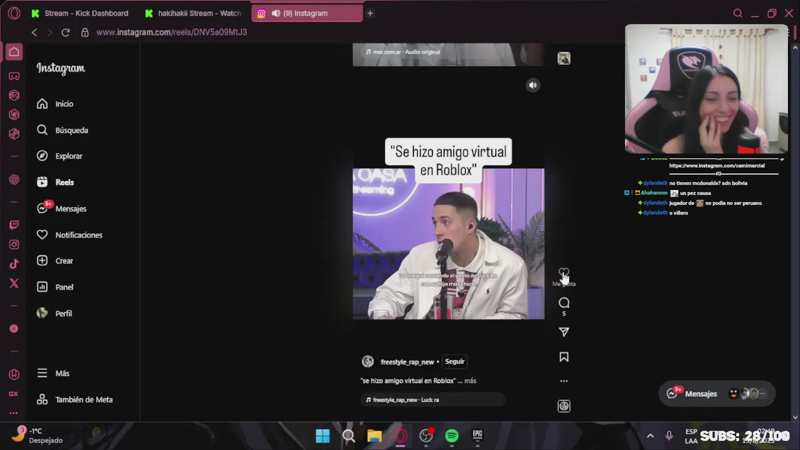
Task: Open weather widget showing Despejado
Action: coord(39,436)
